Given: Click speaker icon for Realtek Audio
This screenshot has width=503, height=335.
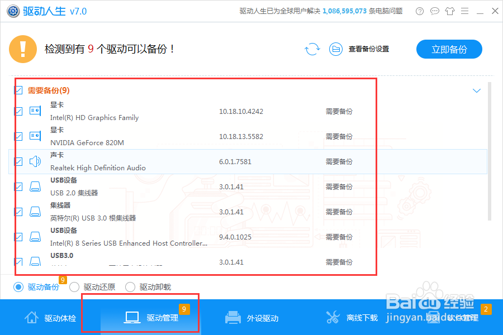Looking at the screenshot, I should tap(35, 161).
